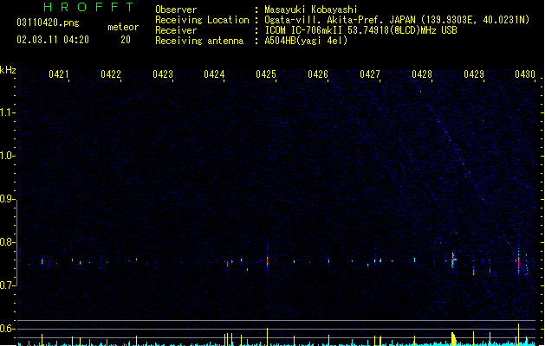Click the tall yellow amplitude spike below 0425
Viewport: 545px width, 346px height.
[267, 336]
